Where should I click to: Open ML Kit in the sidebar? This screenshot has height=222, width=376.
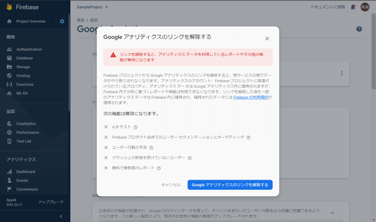coord(22,94)
